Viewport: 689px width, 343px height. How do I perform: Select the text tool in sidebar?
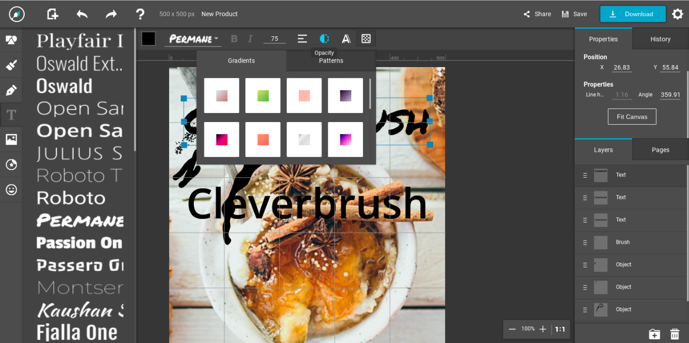tap(11, 115)
